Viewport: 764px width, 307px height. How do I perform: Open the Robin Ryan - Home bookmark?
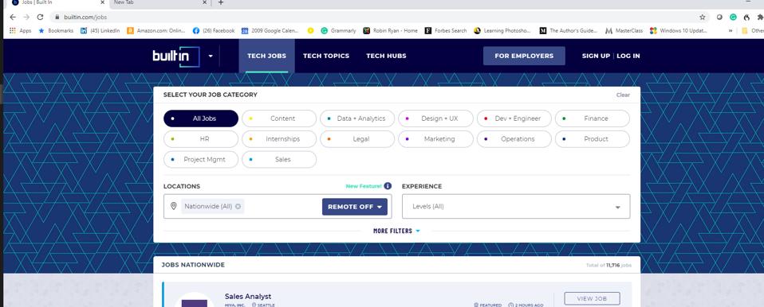(x=390, y=30)
